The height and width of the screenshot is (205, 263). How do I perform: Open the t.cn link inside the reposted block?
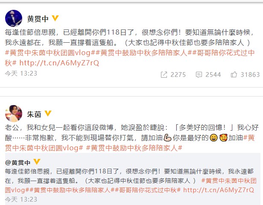click(219, 190)
